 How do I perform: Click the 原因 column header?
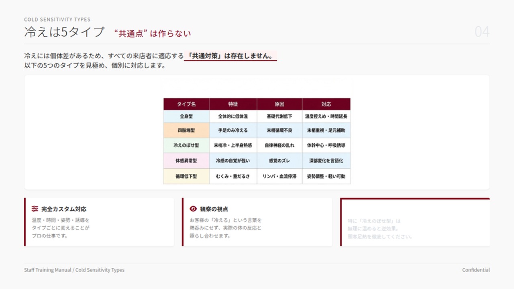pos(279,104)
